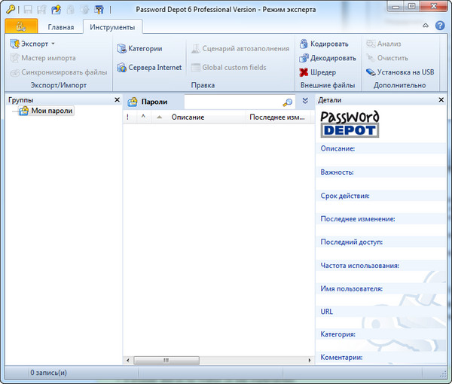Viewport: 452px width, 384px height.
Task: Click the search magnifier icon
Action: [287, 102]
